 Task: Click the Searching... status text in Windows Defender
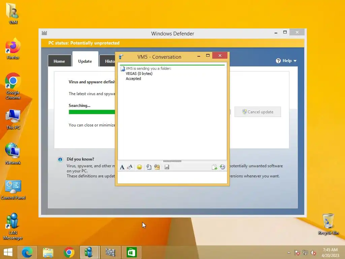[80, 106]
